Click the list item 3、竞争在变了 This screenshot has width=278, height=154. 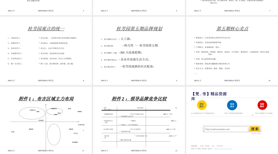(14, 48)
